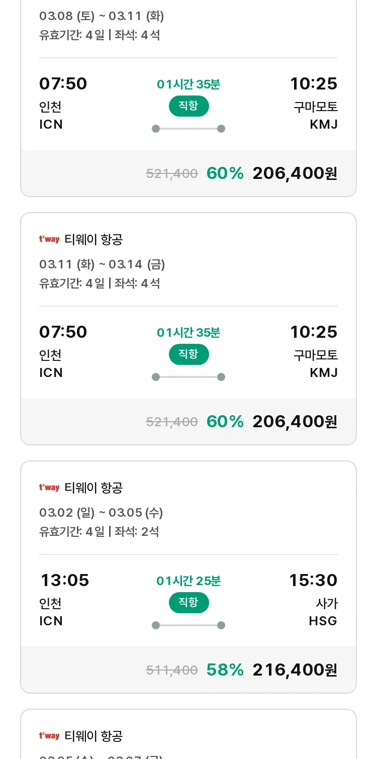Screen dimensions: 377x759
Task: Tap route line on Saga flight card
Action: 189,625
